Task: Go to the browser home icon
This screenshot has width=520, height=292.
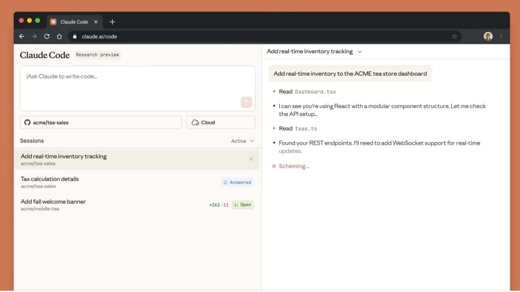Action: tap(59, 36)
